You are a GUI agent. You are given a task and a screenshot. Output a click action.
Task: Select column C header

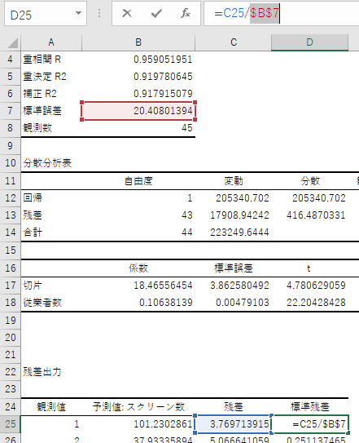pyautogui.click(x=233, y=42)
